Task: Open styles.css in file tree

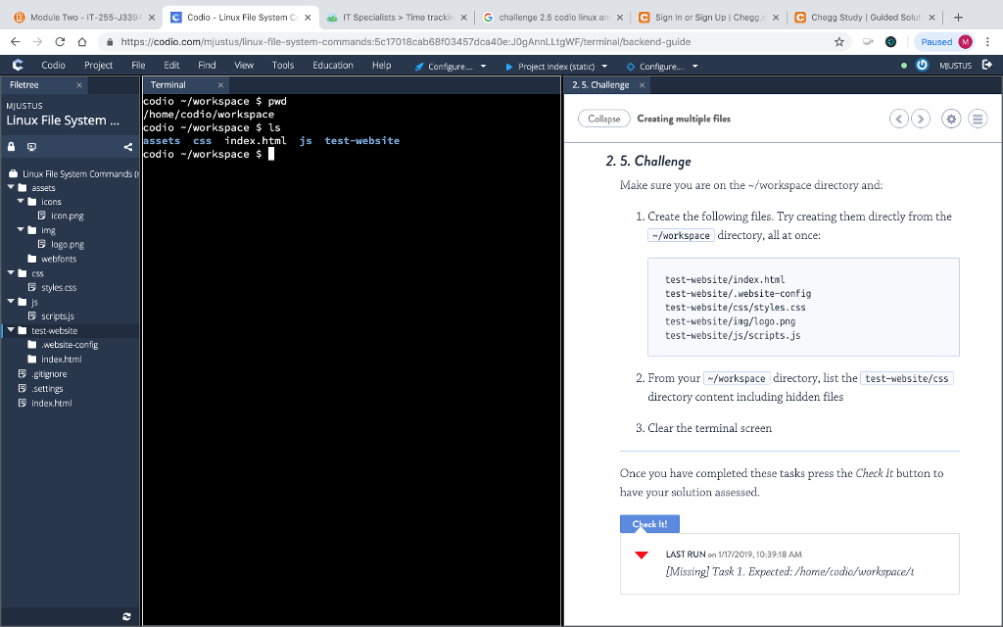Action: [58, 287]
